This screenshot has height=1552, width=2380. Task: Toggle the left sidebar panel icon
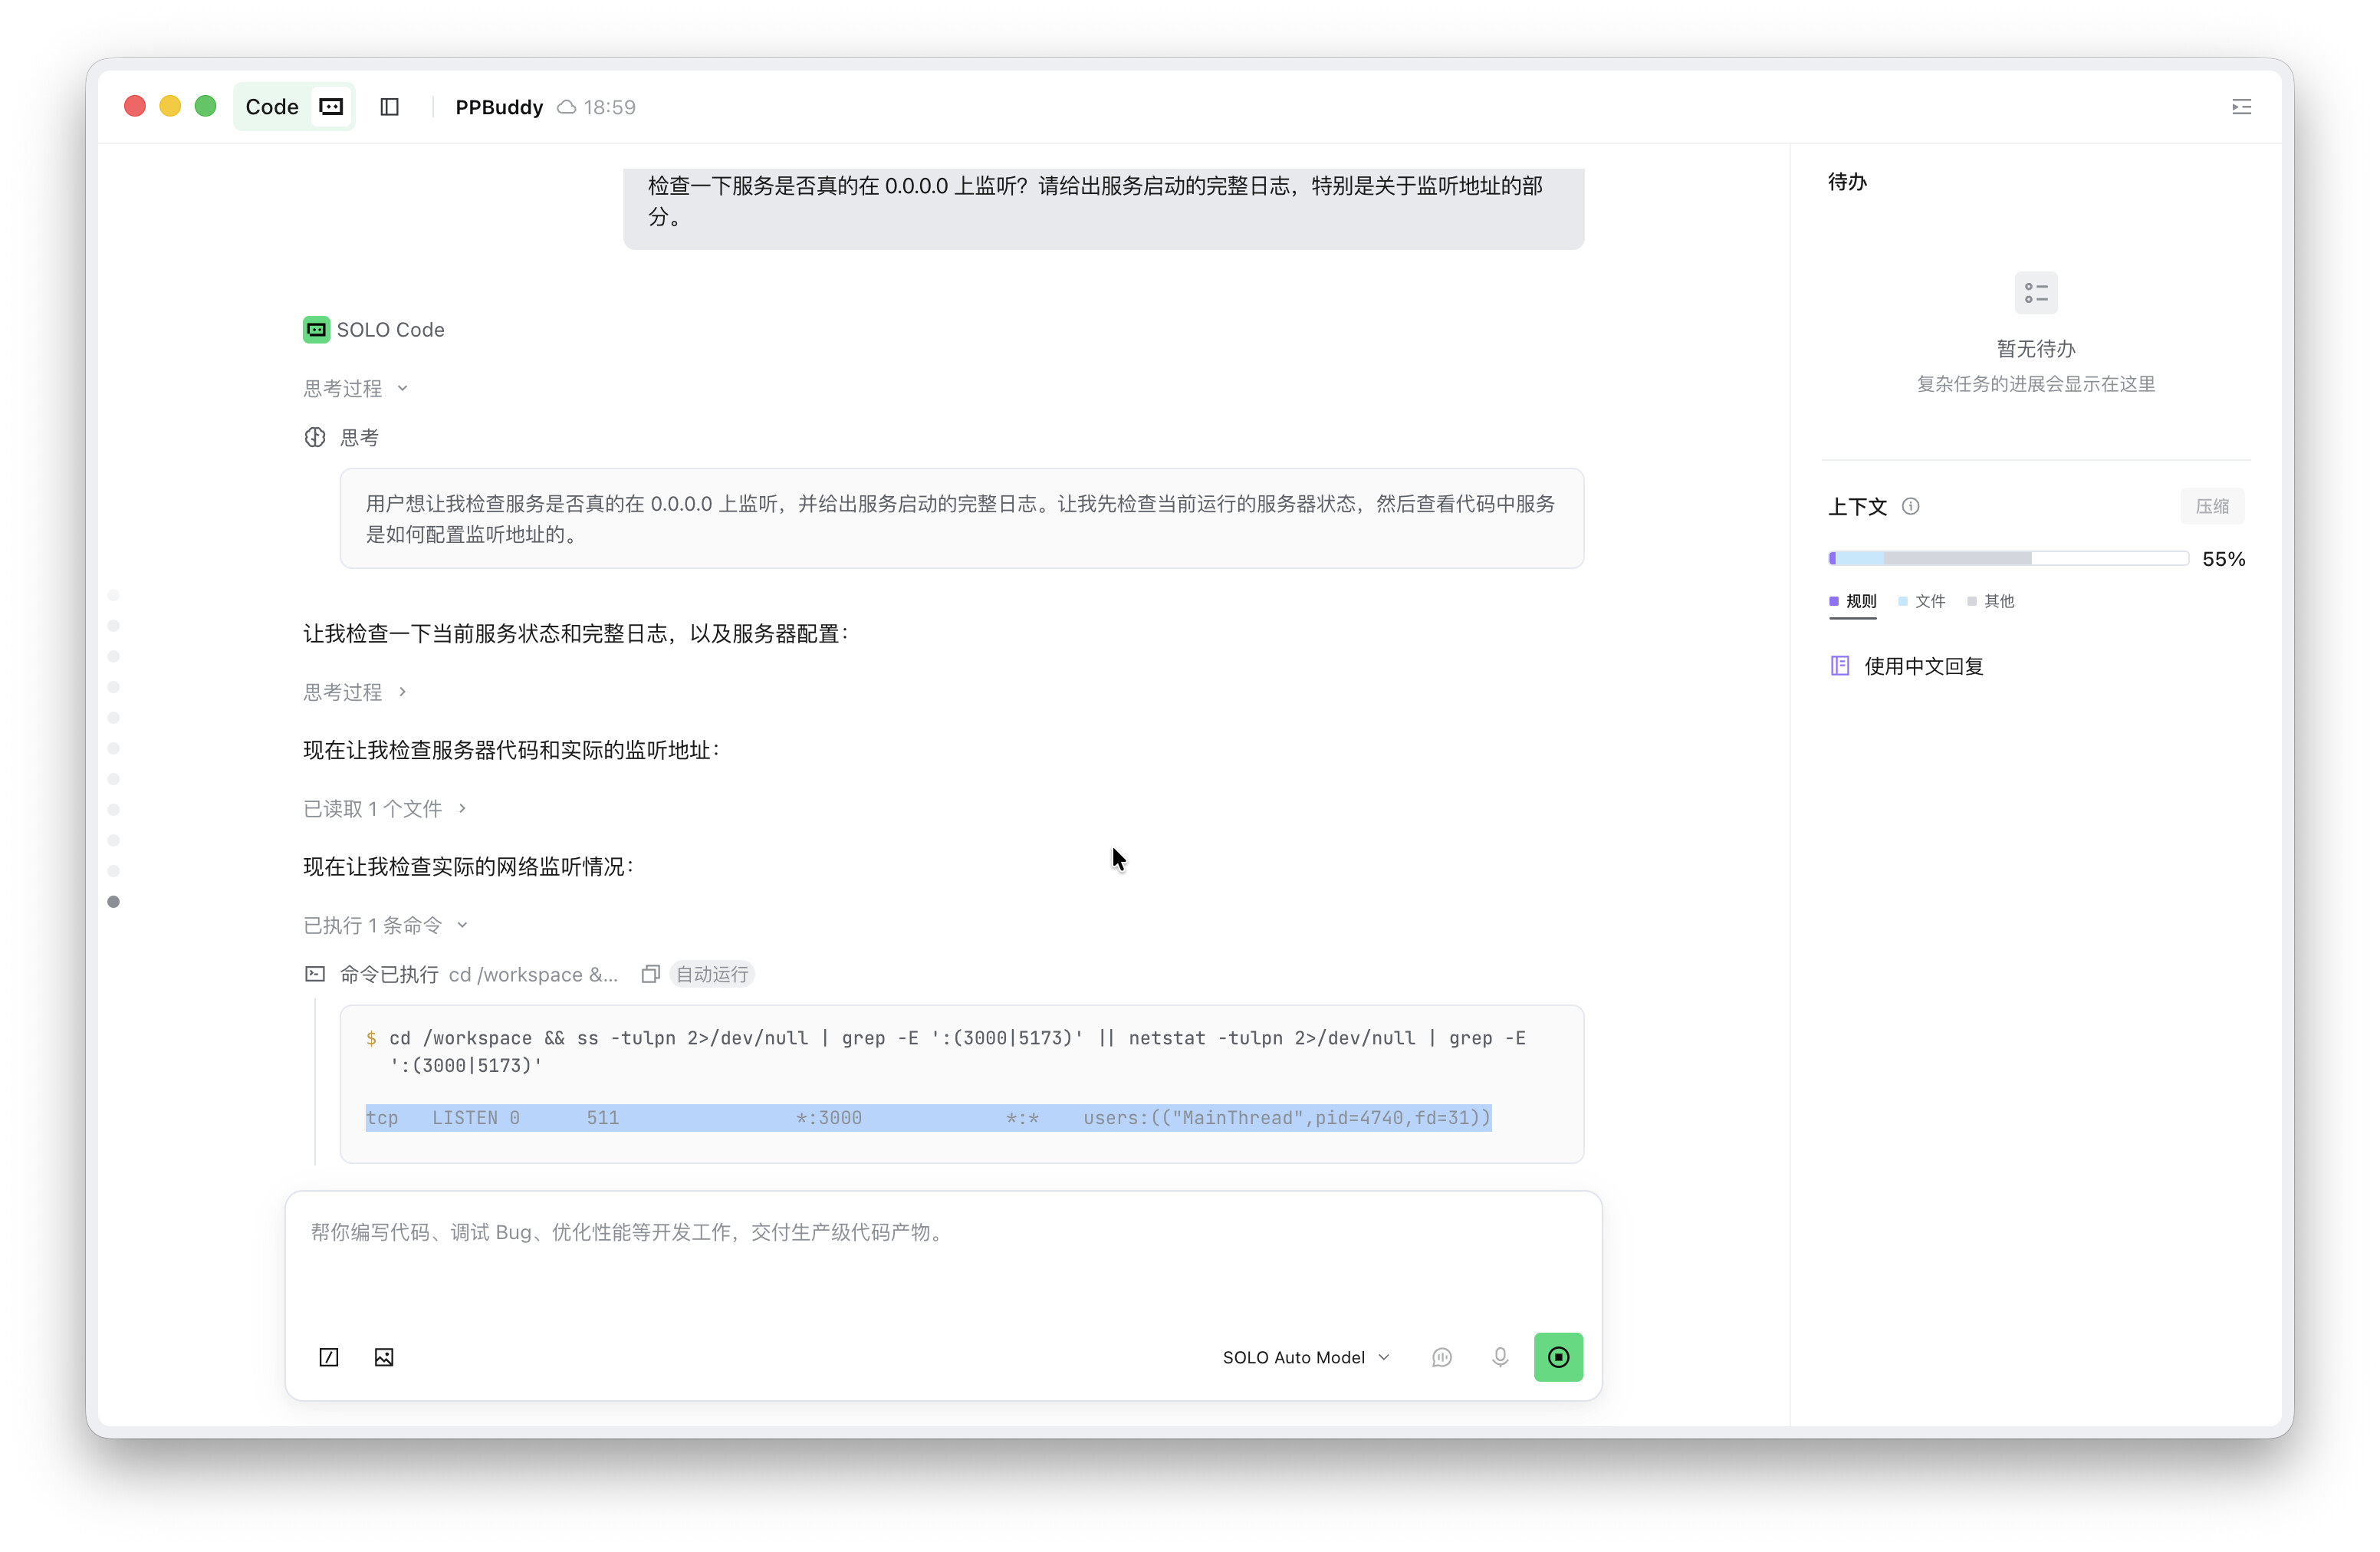coord(390,107)
